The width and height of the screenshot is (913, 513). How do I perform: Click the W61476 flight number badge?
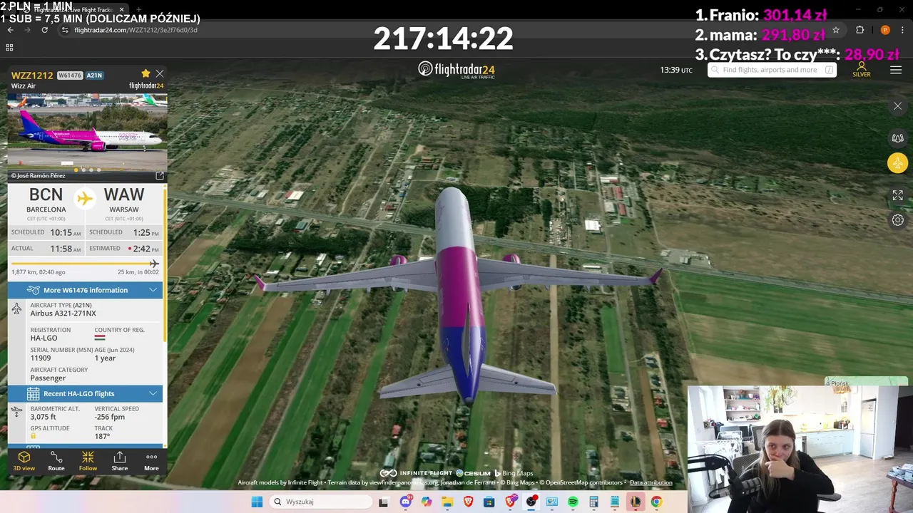pos(70,75)
